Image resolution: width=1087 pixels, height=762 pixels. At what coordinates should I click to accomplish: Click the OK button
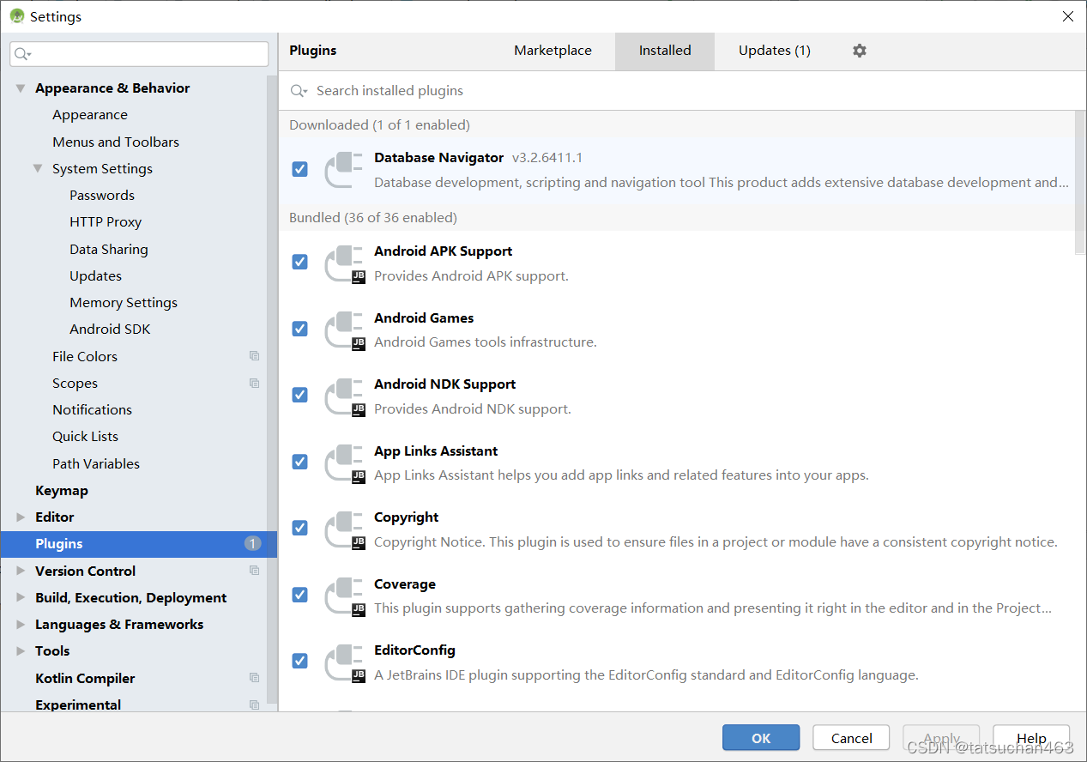click(x=761, y=738)
